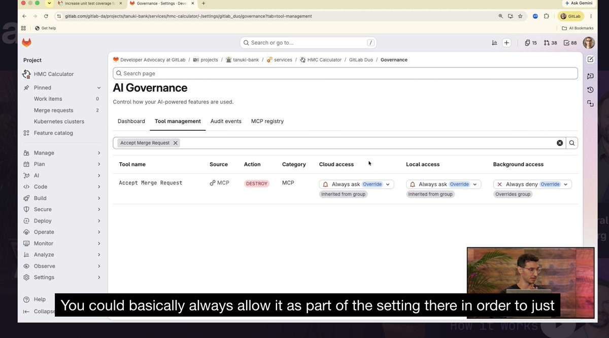
Task: Open the GitLab Chrome profile button
Action: (571, 16)
